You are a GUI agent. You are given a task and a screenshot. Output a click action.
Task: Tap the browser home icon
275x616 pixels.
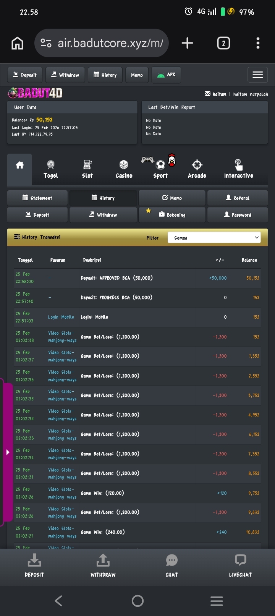tap(17, 43)
